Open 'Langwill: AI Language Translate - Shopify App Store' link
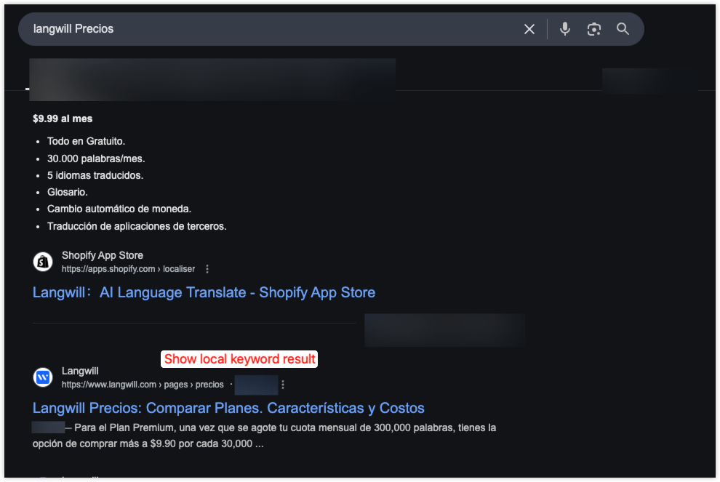This screenshot has height=482, width=720. point(204,292)
